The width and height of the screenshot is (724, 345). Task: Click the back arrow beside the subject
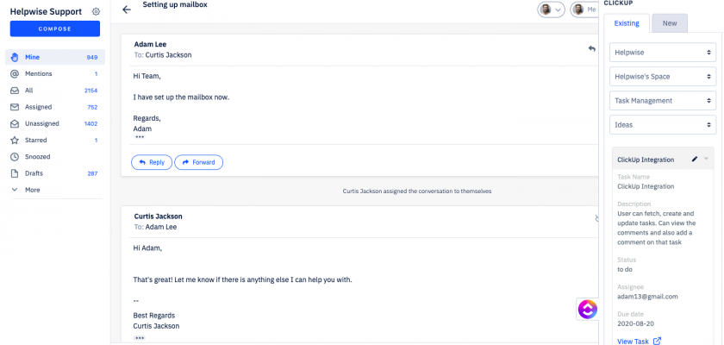(127, 9)
